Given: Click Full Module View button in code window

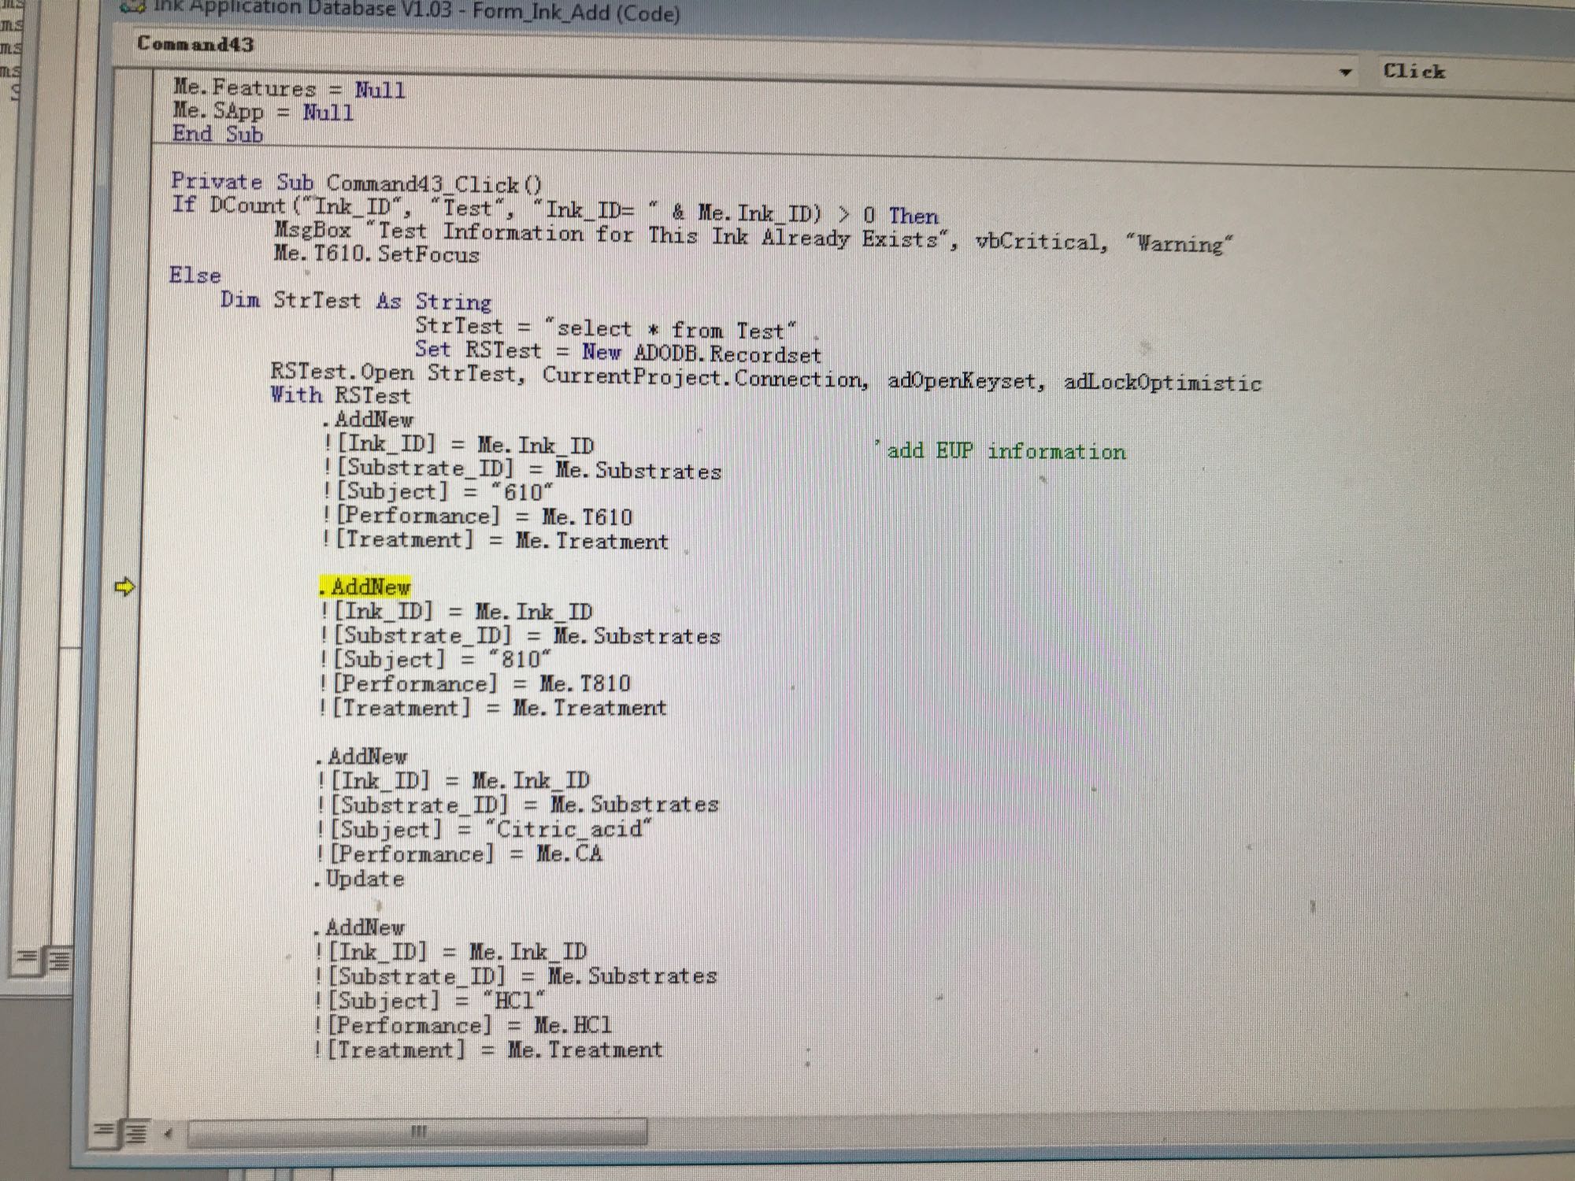Looking at the screenshot, I should coord(135,1132).
